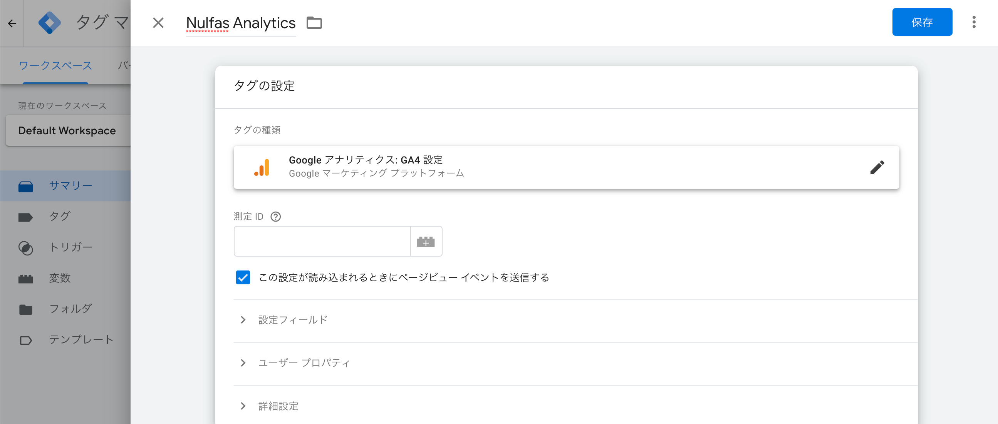Select サマリー in the sidebar

click(x=65, y=186)
